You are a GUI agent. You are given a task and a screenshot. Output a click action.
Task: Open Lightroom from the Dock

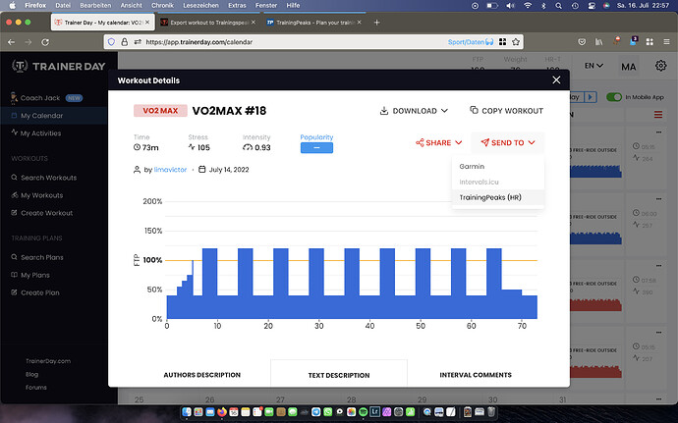[374, 412]
